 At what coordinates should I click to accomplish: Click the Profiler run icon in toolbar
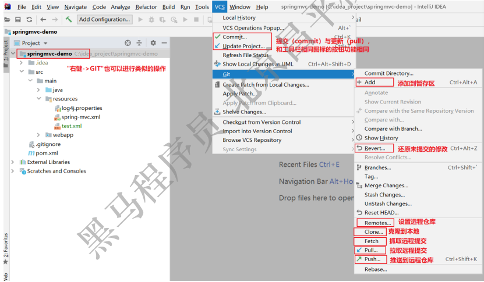click(x=174, y=20)
